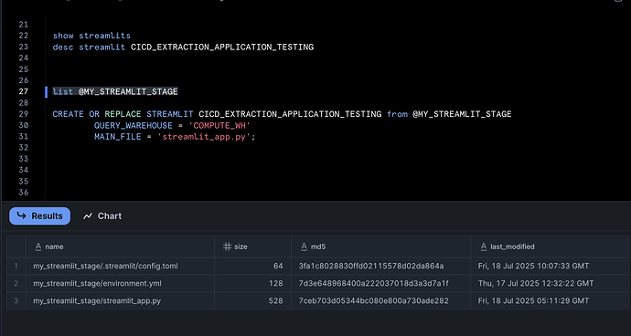Select result row number 1
Image resolution: width=631 pixels, height=336 pixels.
coord(16,266)
